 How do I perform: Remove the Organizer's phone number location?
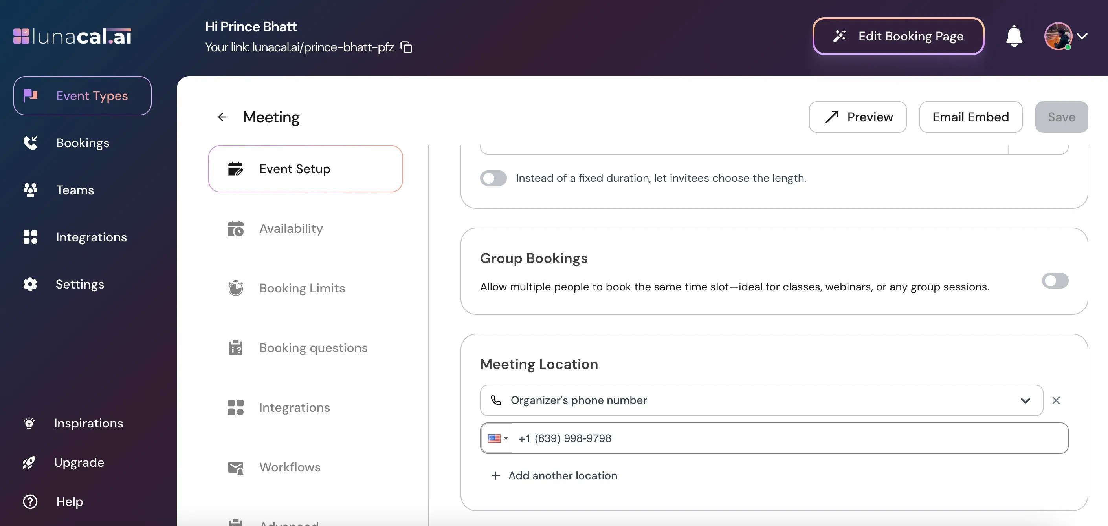pos(1056,400)
